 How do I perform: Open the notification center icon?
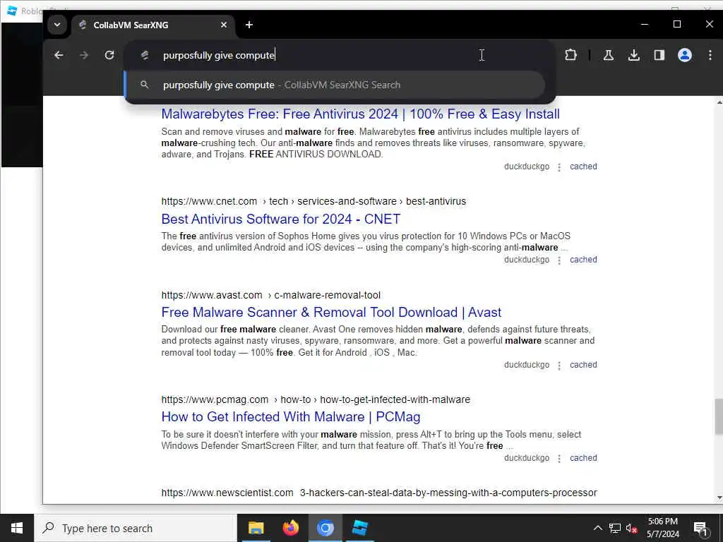(x=700, y=528)
